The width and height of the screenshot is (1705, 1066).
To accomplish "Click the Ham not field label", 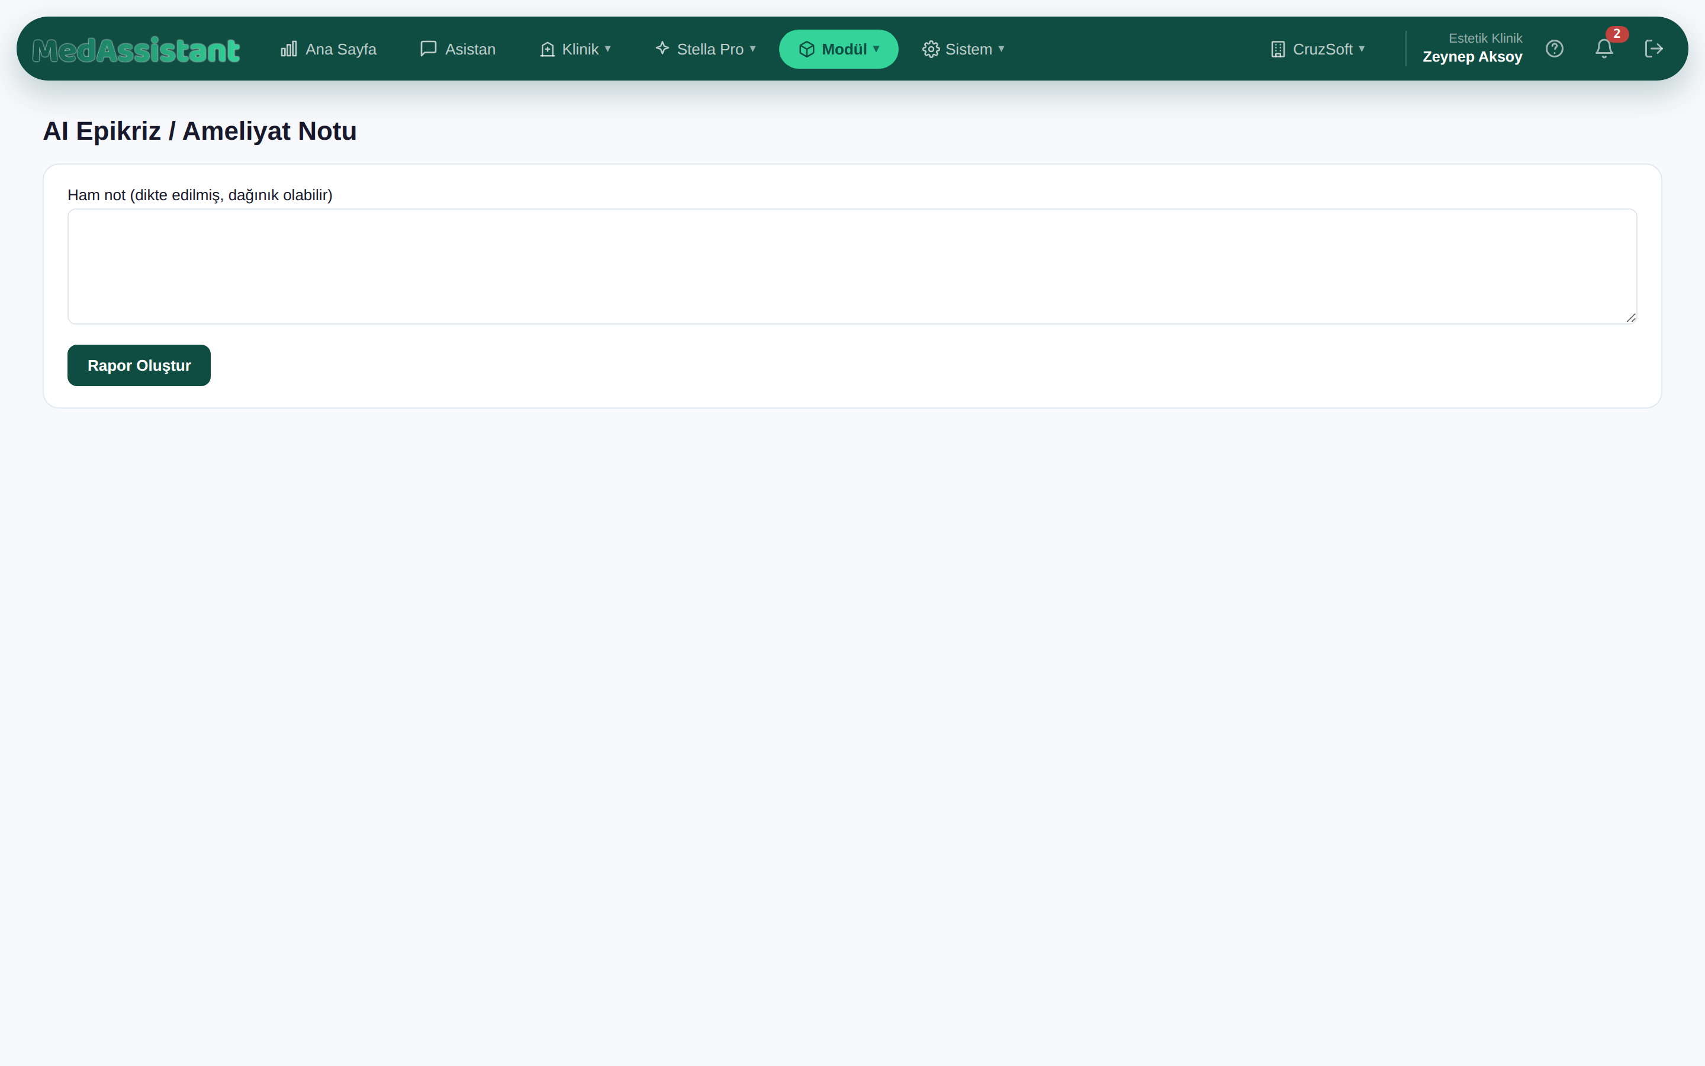I will [200, 195].
